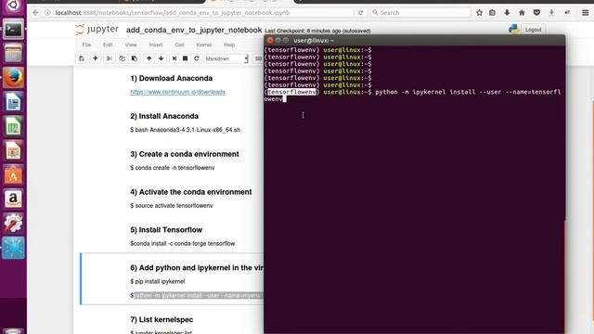Screen dimensions: 594x334
Task: Click the Python kernel logo icon
Action: click(514, 29)
